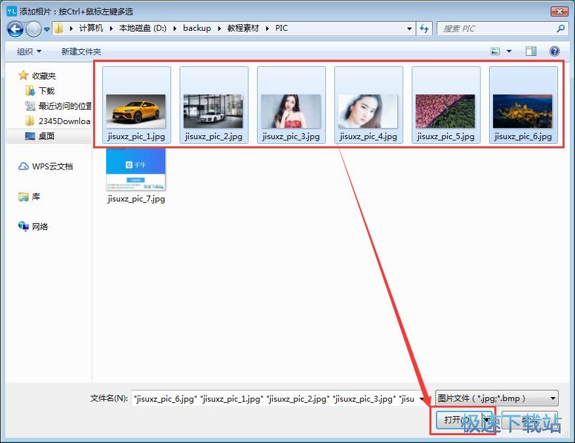Screen dimensions: 575x443
Task: Select the blue screenshot thumbnail jisuxz_pic_7.jpg
Action: tap(136, 169)
